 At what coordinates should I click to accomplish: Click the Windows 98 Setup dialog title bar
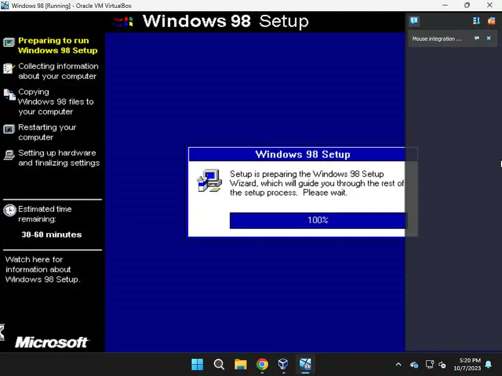pyautogui.click(x=303, y=154)
